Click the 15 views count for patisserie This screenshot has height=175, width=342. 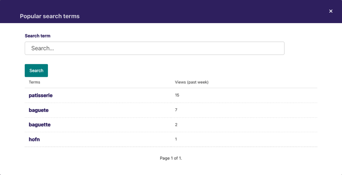click(x=177, y=95)
